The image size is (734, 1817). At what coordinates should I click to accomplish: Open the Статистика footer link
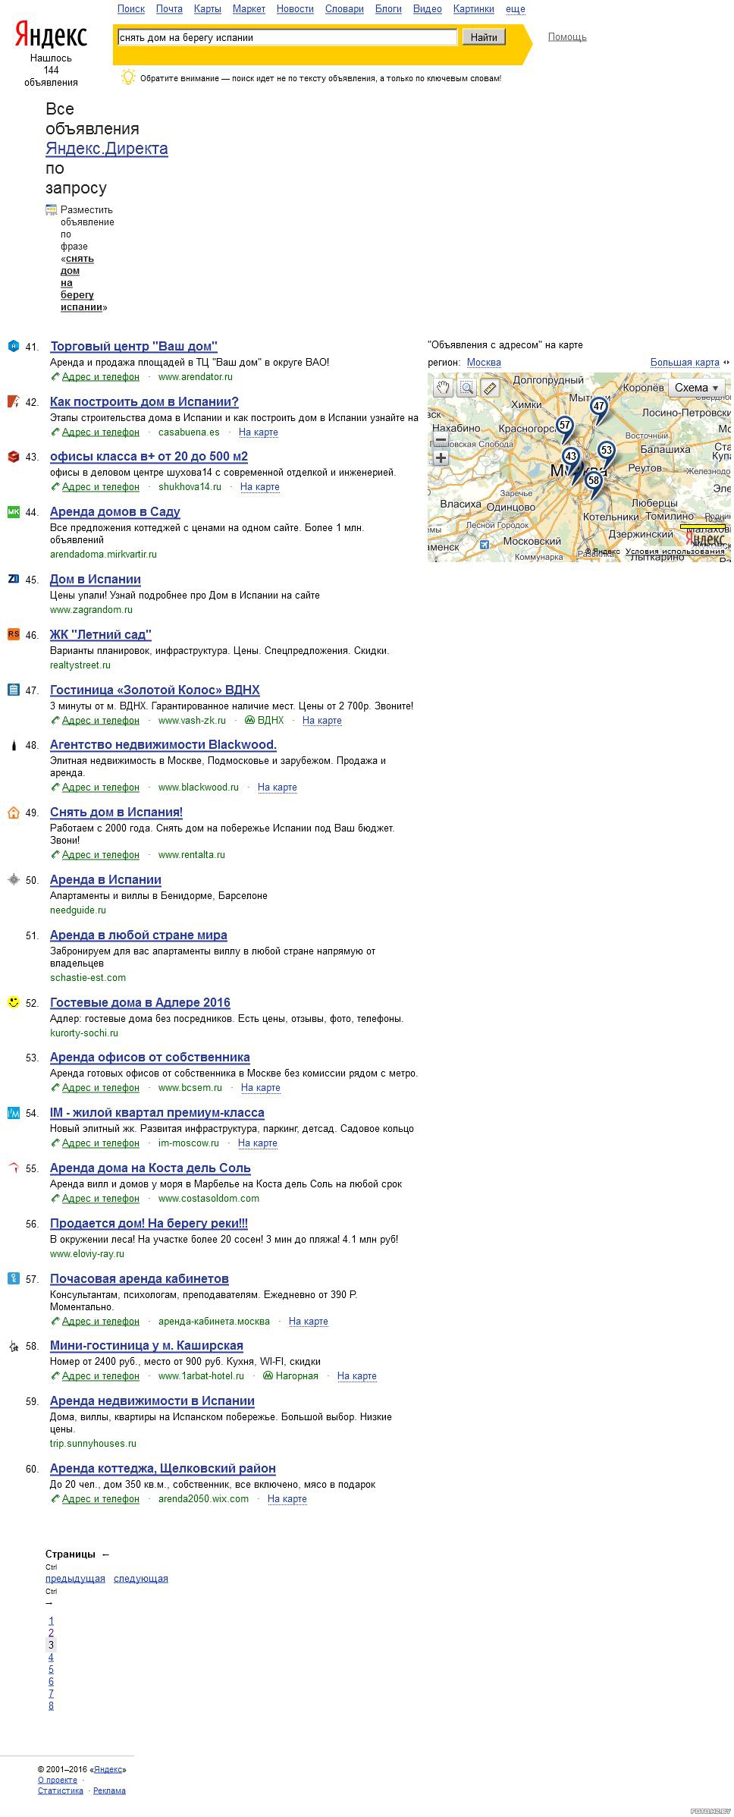tap(61, 1791)
